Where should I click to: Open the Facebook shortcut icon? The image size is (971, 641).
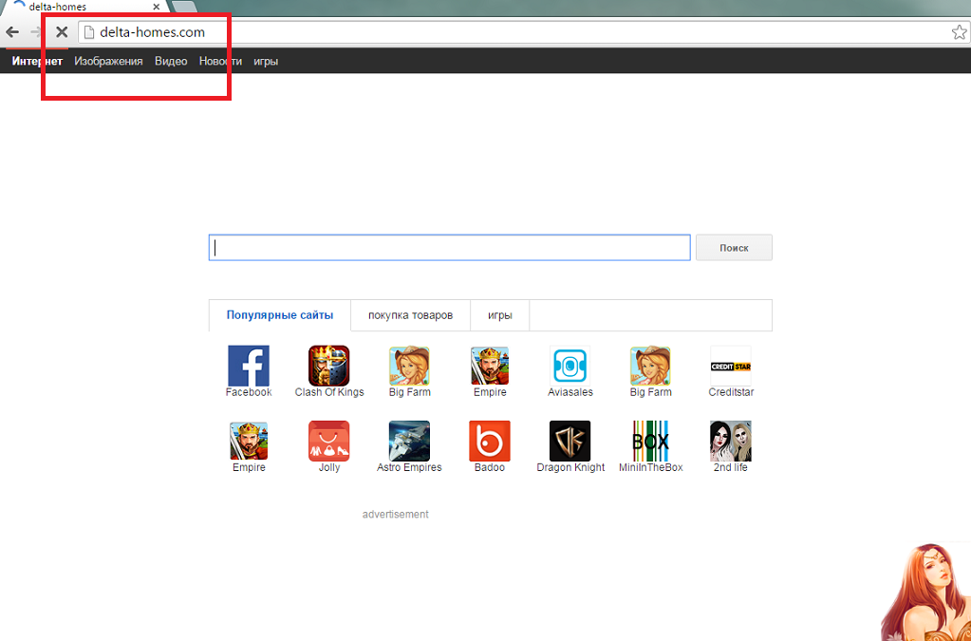tap(249, 366)
